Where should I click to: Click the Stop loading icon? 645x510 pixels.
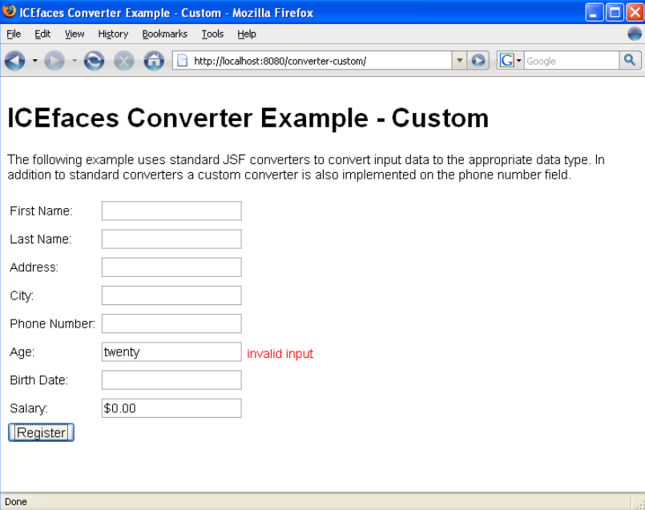point(123,61)
